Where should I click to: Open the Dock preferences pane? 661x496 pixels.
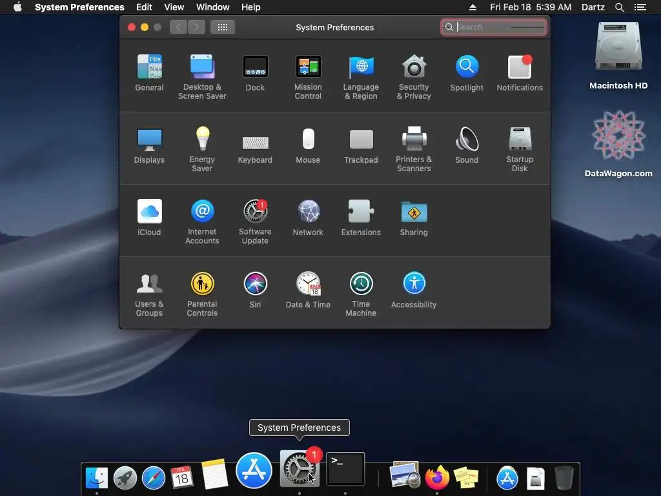click(x=255, y=73)
